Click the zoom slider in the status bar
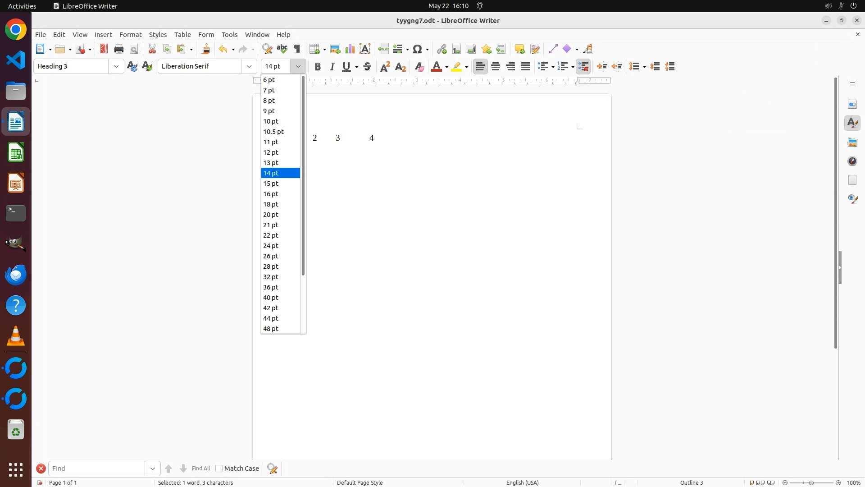The height and width of the screenshot is (487, 865). tap(811, 482)
